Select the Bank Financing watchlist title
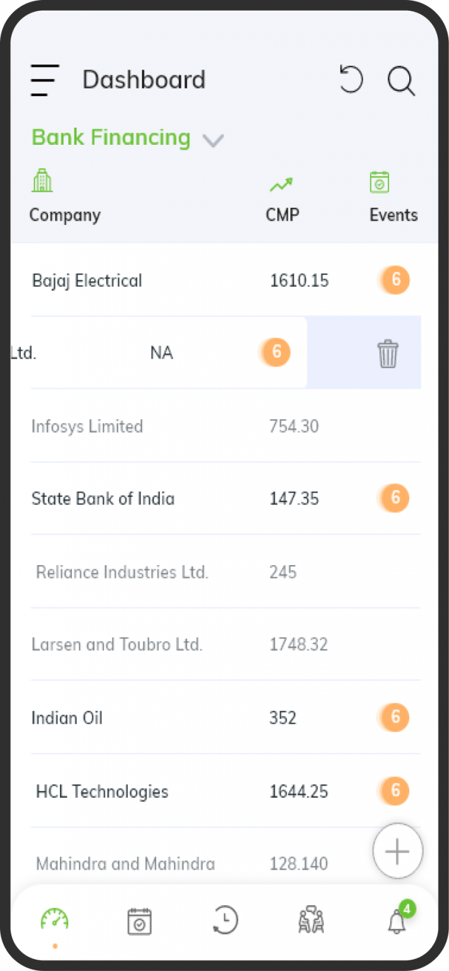 click(111, 138)
